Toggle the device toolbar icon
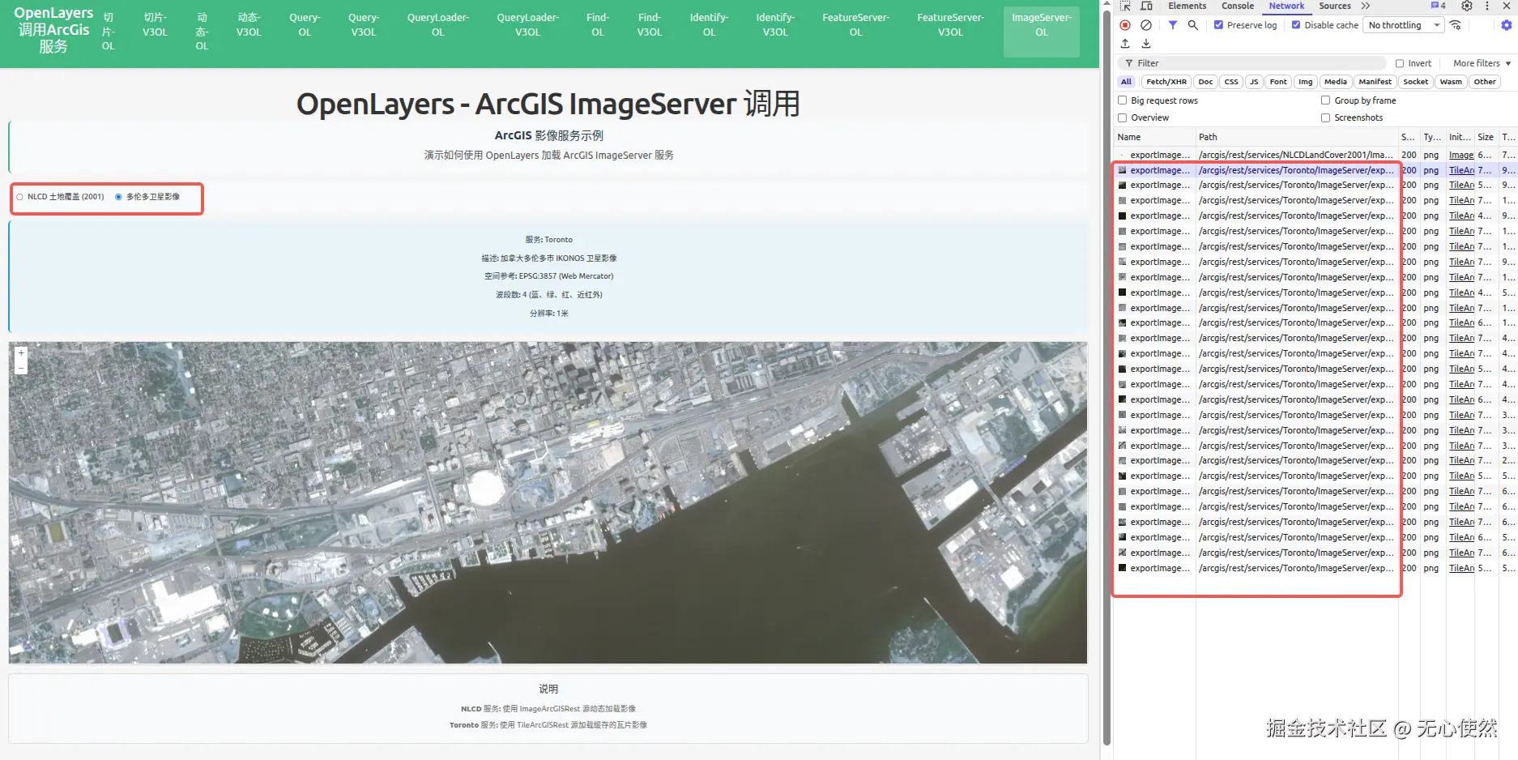The image size is (1518, 760). [x=1146, y=6]
